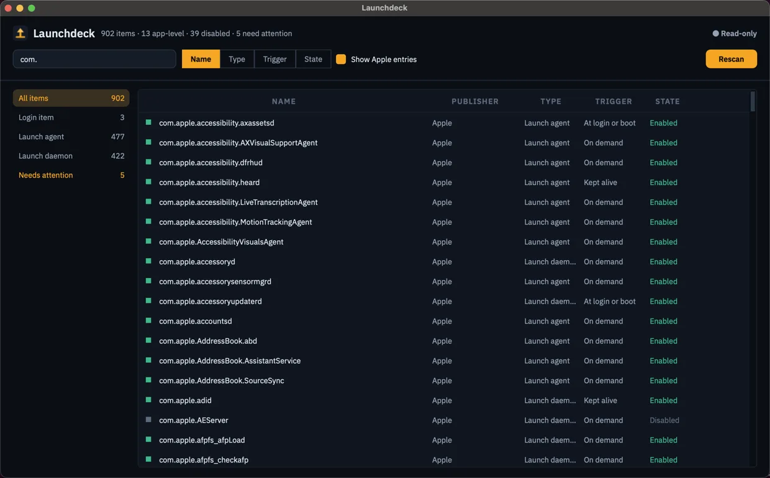Select the com.apple.accountsd entry name
The image size is (770, 478).
point(196,321)
